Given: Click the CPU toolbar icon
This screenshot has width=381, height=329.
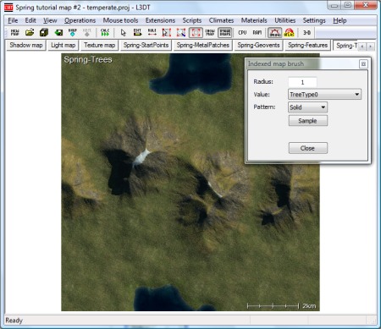Looking at the screenshot, I should click(242, 33).
